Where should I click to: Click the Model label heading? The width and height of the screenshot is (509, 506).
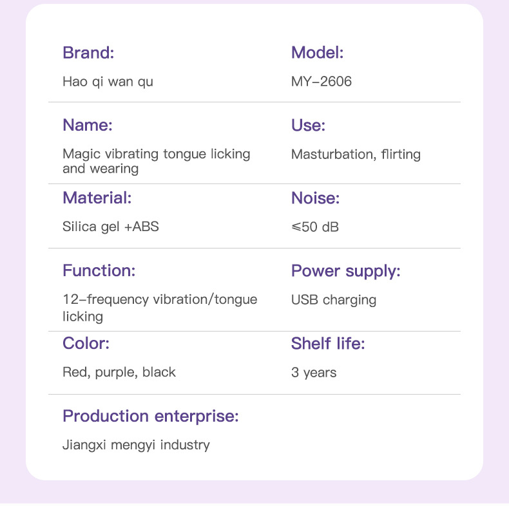317,53
